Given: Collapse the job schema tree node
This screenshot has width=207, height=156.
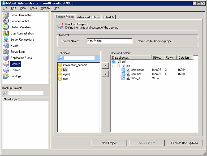Looking at the screenshot, I should [x=114, y=66].
